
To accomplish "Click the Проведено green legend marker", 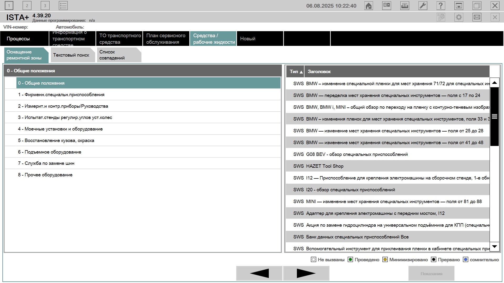I will point(350,259).
